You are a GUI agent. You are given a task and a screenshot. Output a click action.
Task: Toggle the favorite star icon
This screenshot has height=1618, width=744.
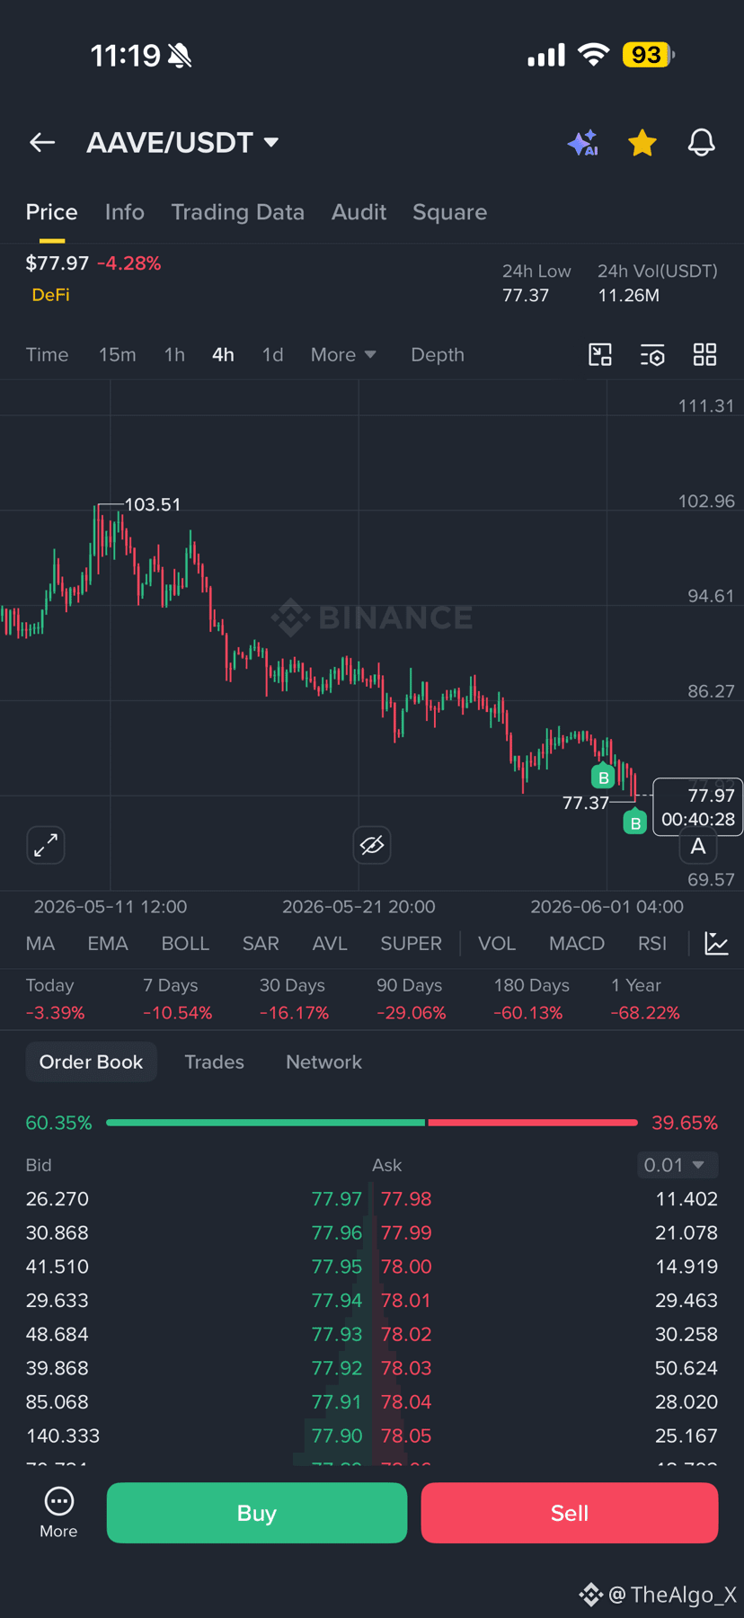[x=642, y=143]
